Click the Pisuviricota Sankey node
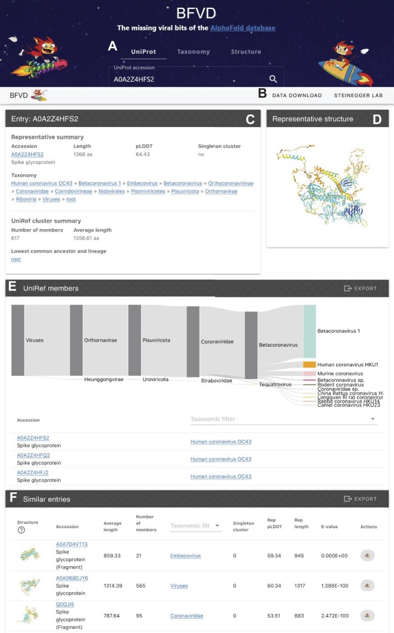 135,340
